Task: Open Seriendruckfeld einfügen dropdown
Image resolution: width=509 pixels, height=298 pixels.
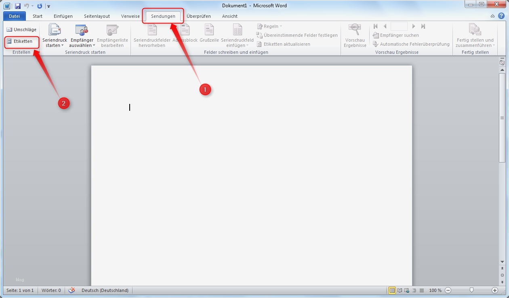Action: (x=237, y=36)
